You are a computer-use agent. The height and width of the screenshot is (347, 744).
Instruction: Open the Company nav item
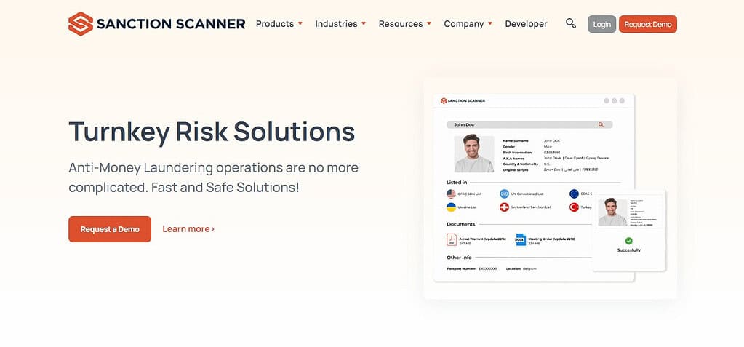(463, 24)
